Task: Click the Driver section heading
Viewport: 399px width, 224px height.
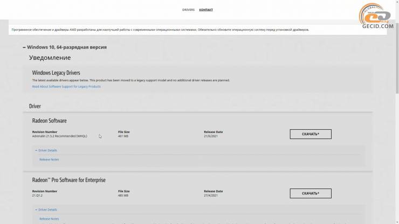Action: click(x=35, y=106)
